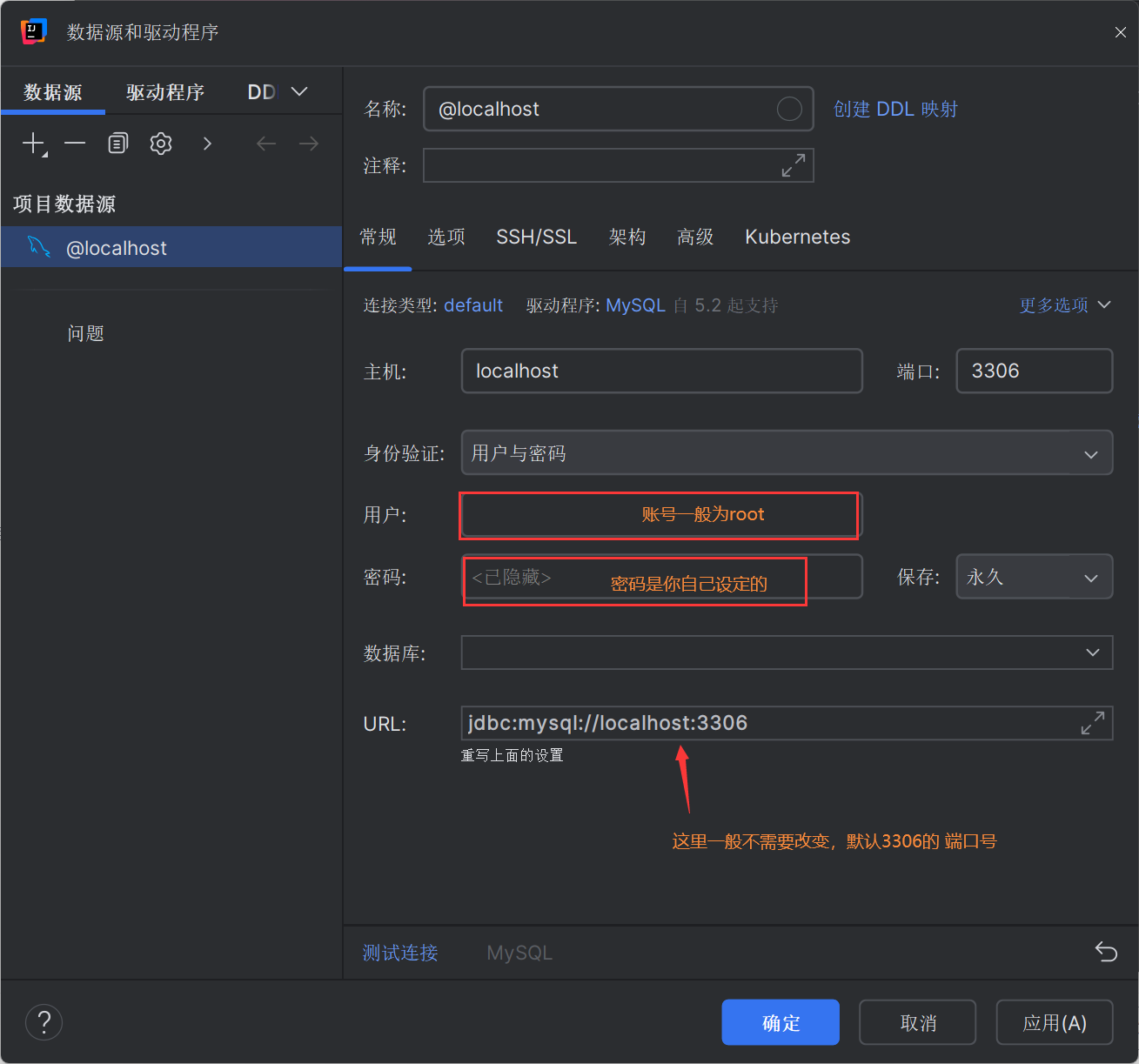Go forward with right arrow icon
The height and width of the screenshot is (1064, 1139).
tap(309, 144)
